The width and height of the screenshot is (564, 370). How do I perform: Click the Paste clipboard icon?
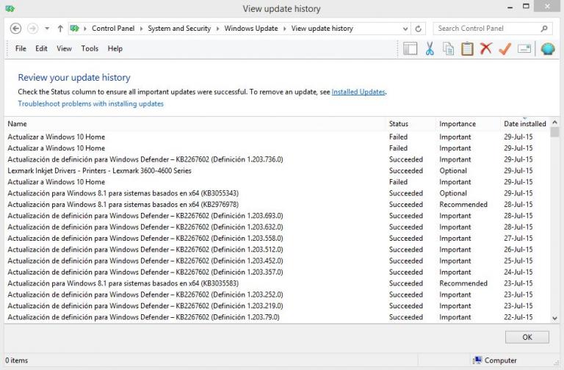point(467,49)
